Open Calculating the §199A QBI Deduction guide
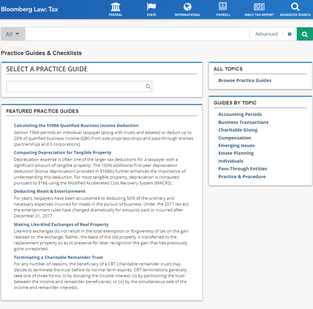 [76, 126]
